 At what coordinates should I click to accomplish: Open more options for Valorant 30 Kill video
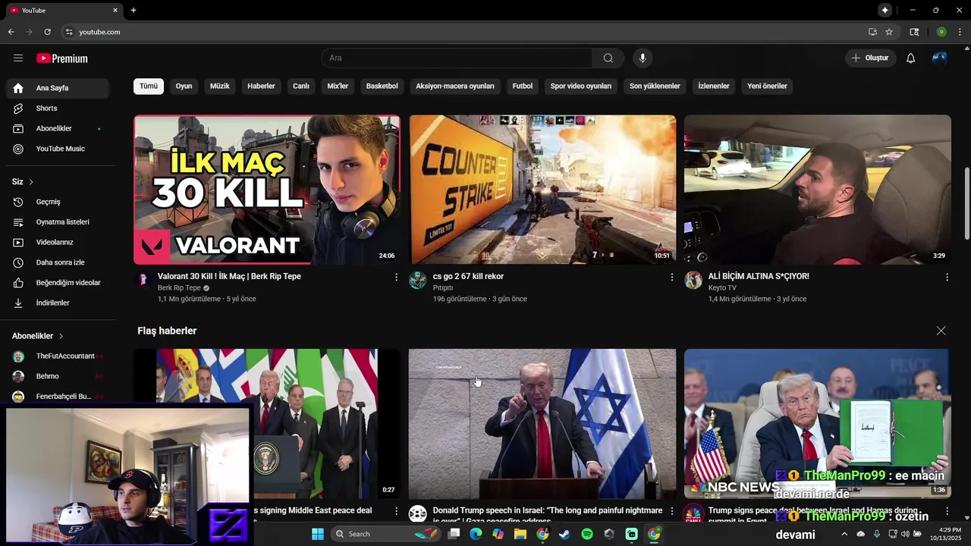(x=396, y=278)
